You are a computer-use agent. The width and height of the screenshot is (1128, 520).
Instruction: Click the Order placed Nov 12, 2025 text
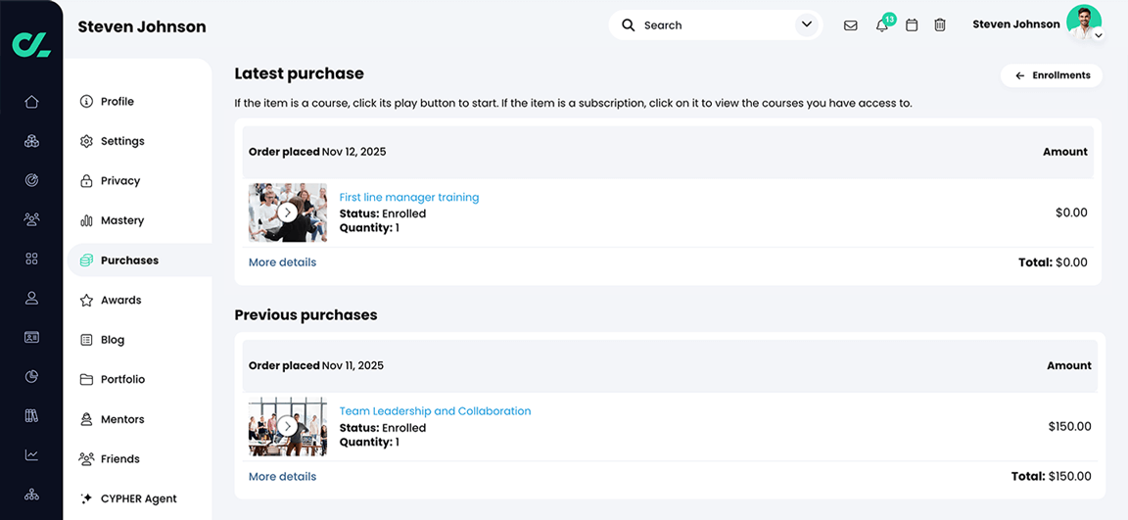click(x=317, y=152)
